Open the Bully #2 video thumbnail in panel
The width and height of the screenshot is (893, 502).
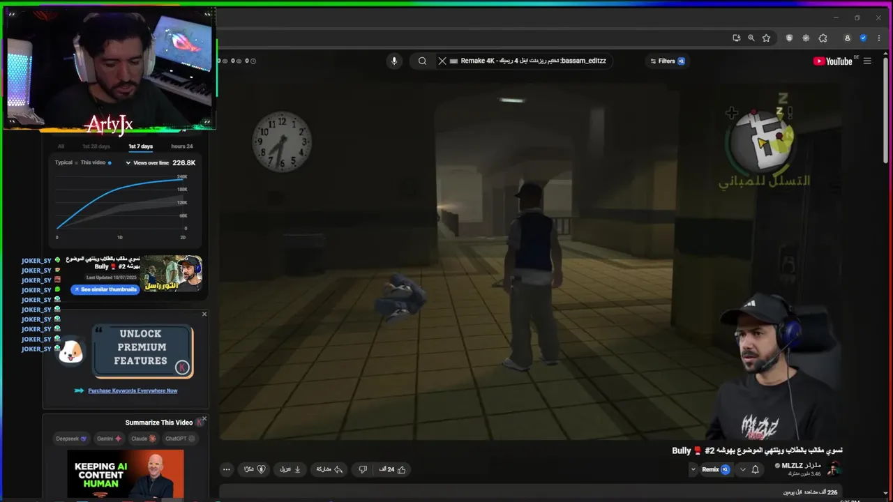click(172, 273)
